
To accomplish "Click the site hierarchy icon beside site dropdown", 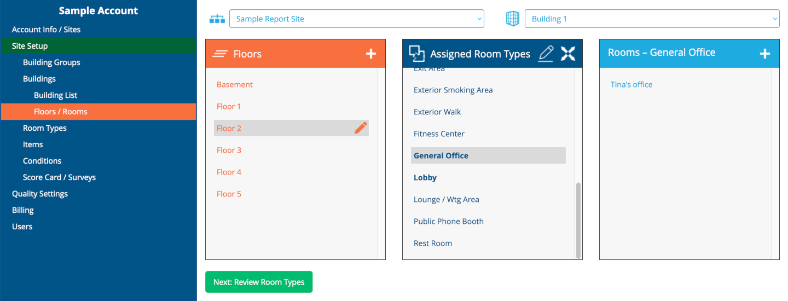I will 217,19.
